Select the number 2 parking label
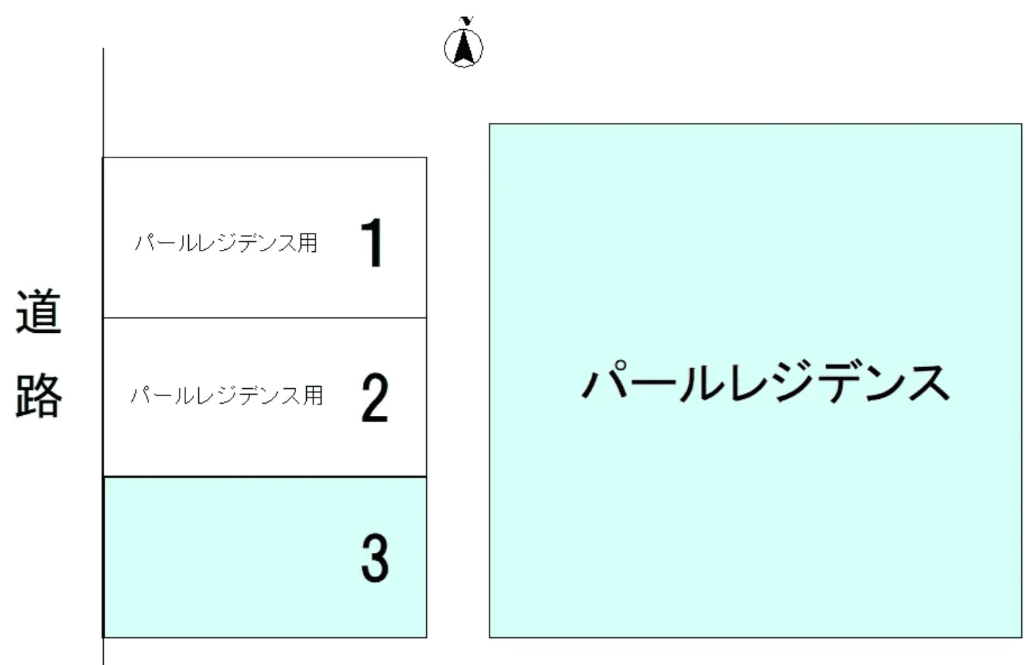Screen dimensions: 1032x665 pos(374,397)
